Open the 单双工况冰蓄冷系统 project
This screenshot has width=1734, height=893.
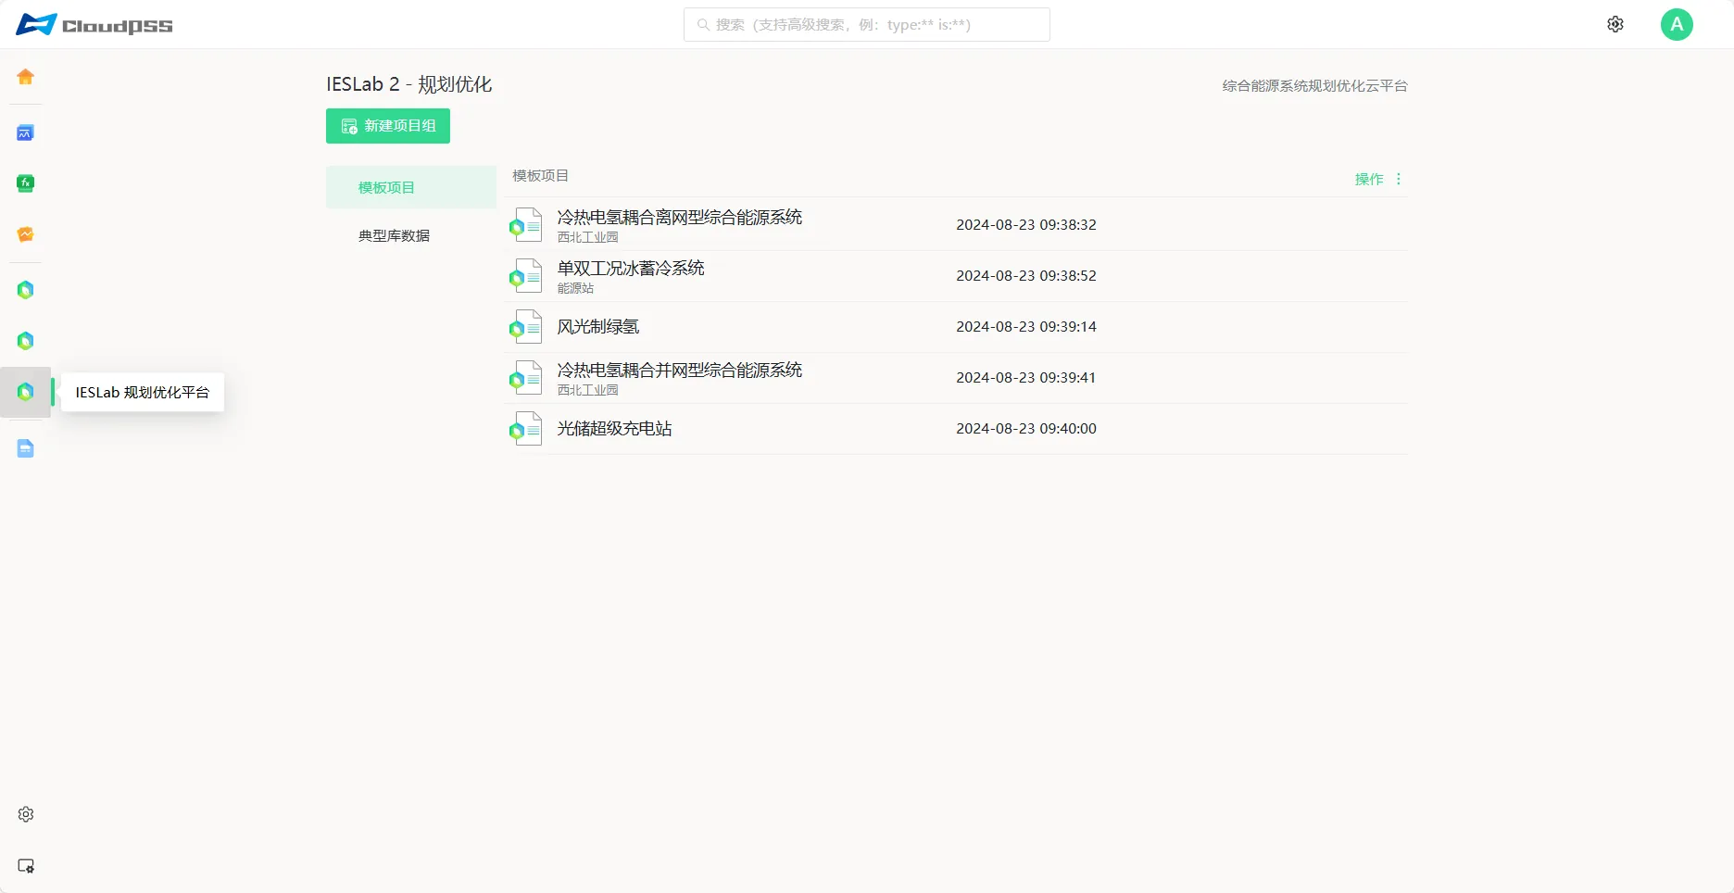tap(630, 269)
